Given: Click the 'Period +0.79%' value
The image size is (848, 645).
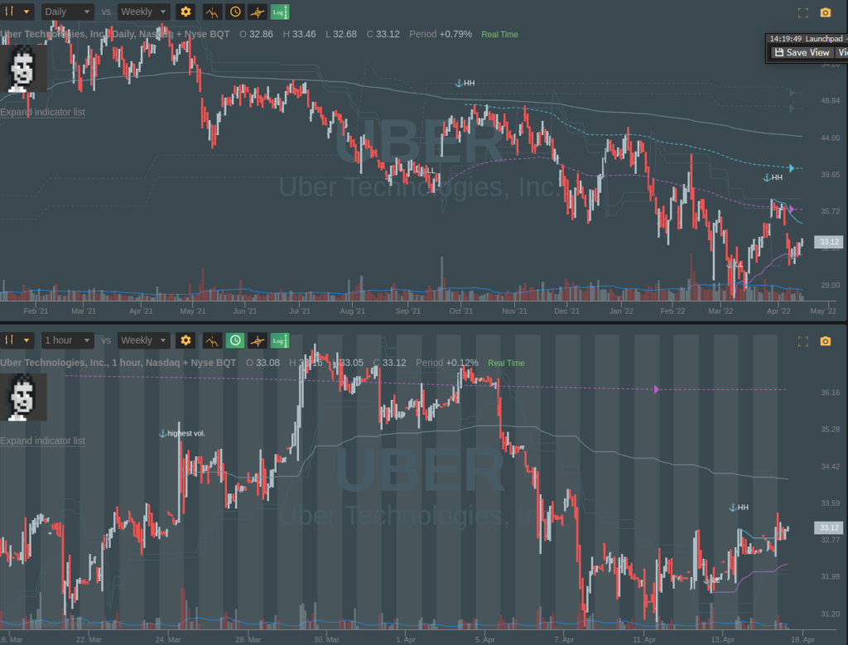Looking at the screenshot, I should (441, 34).
